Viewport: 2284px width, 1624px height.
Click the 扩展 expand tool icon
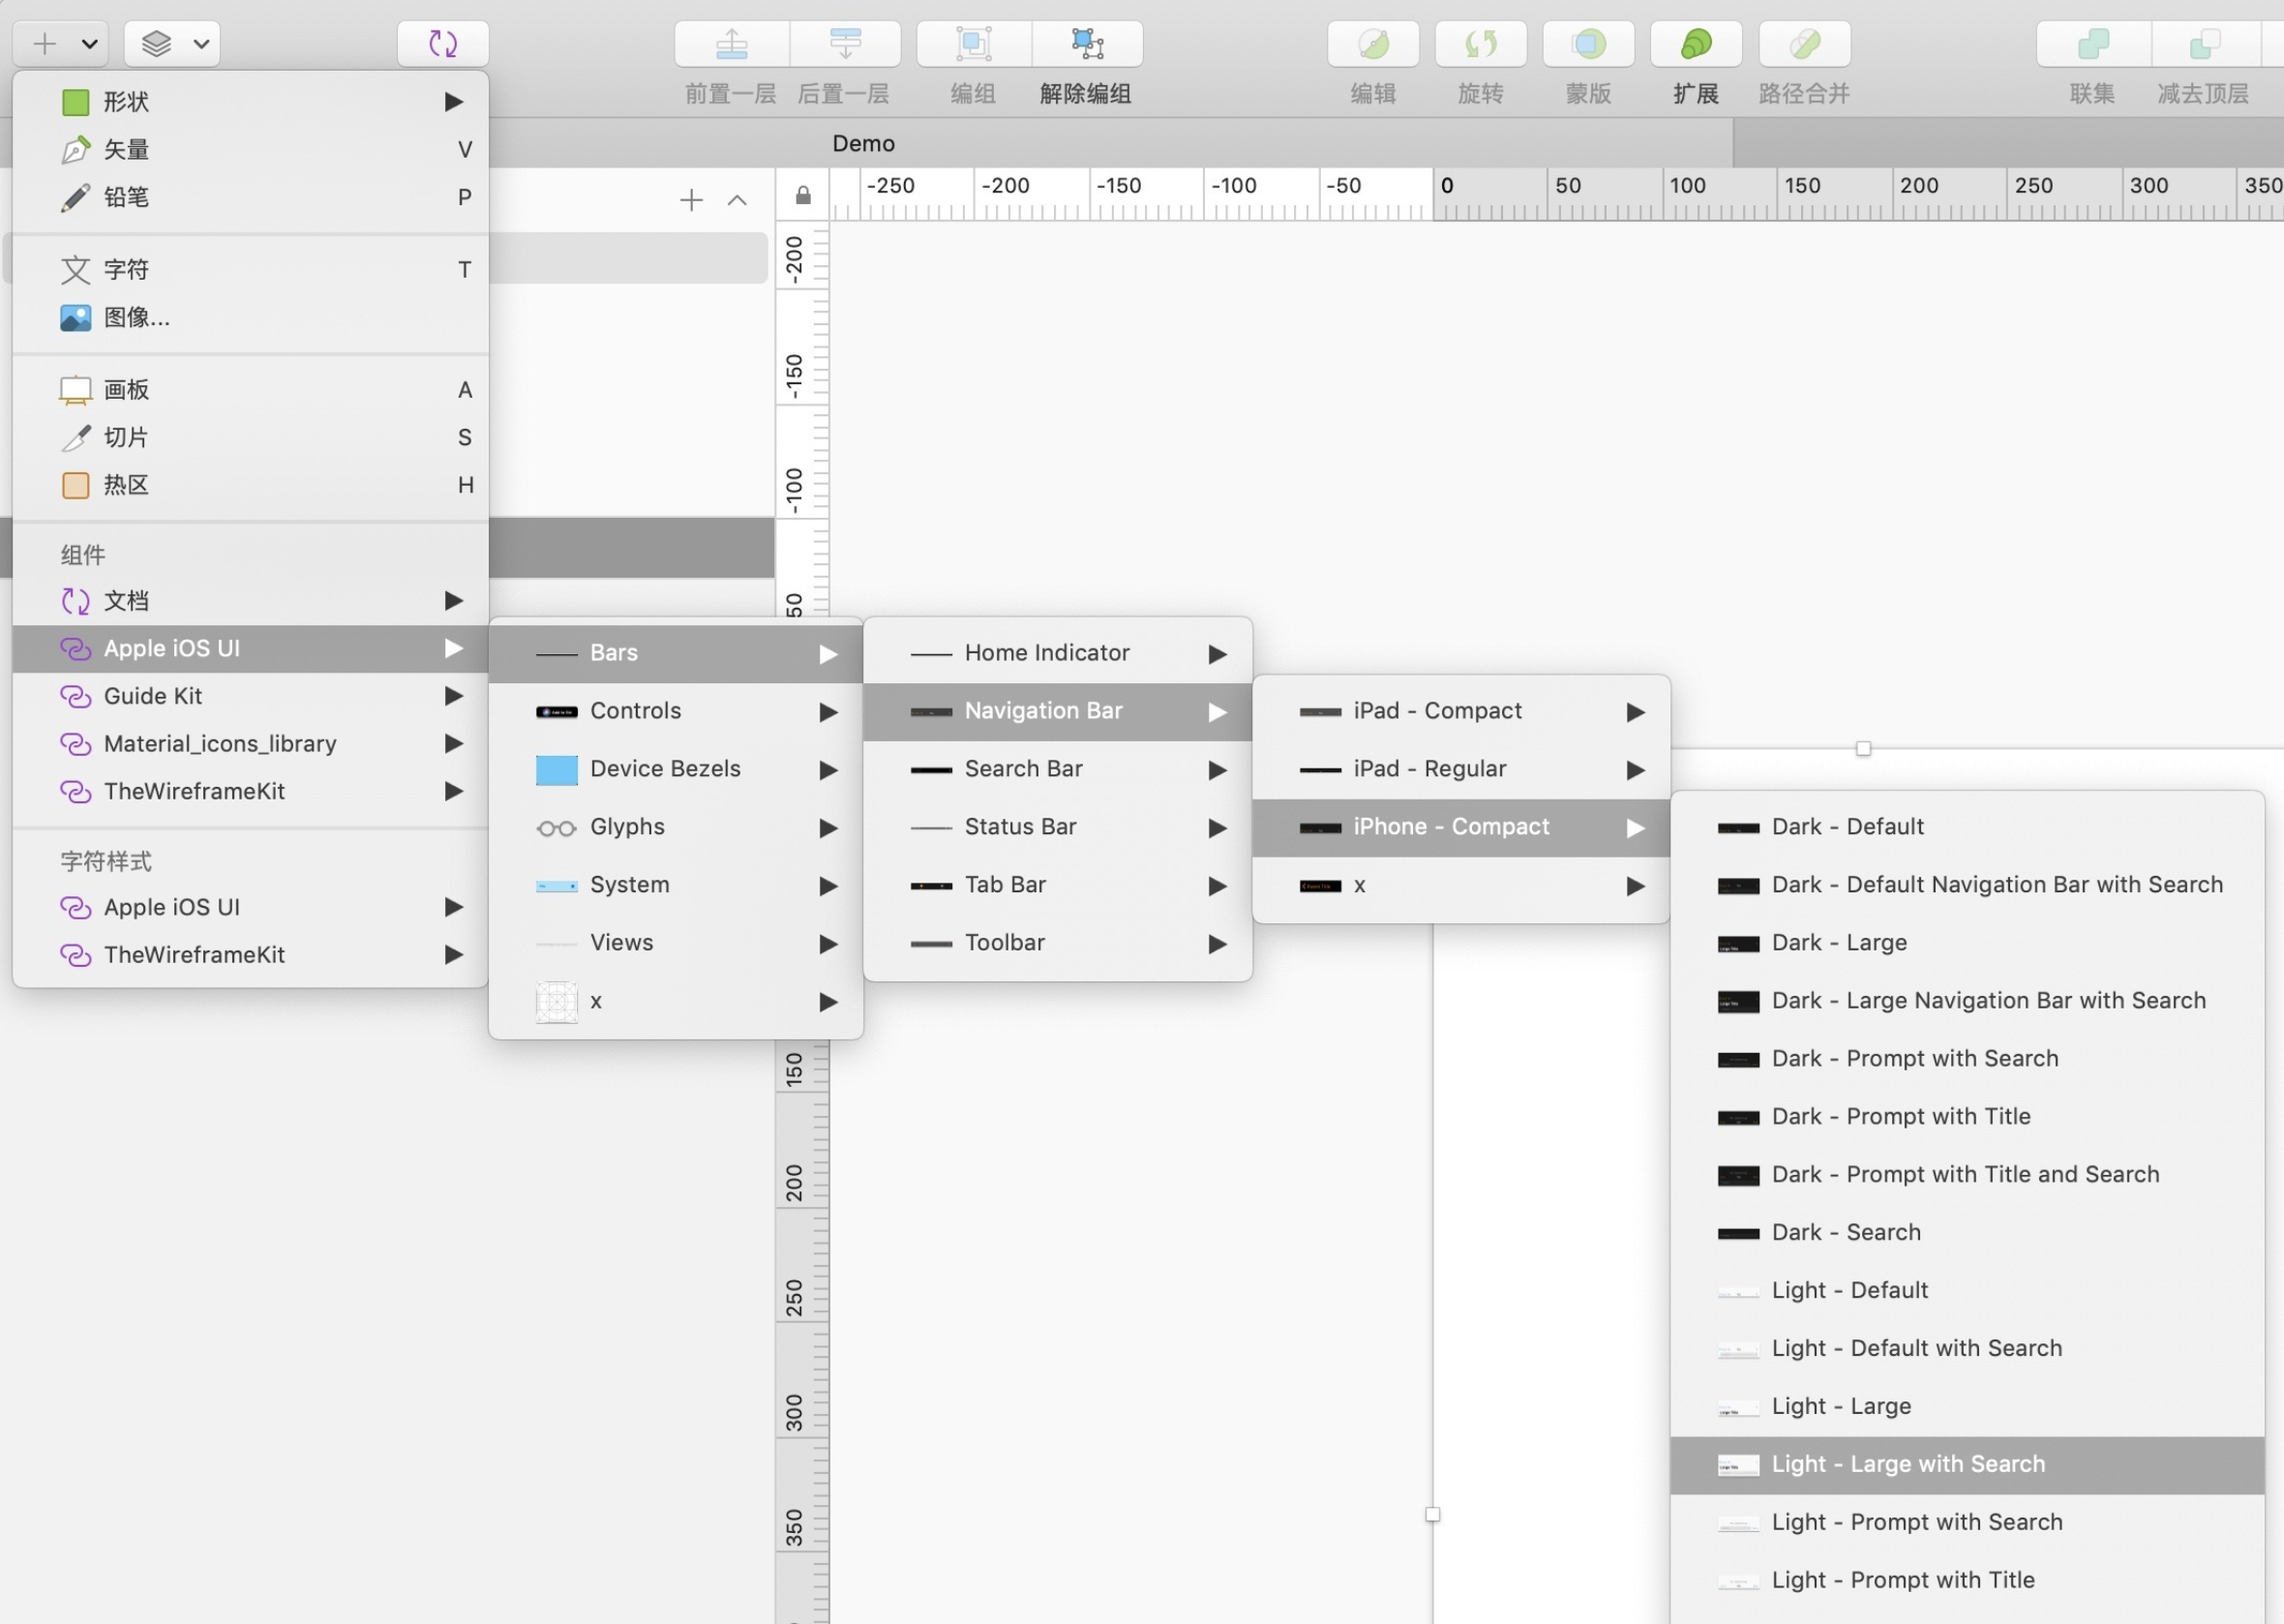1695,44
